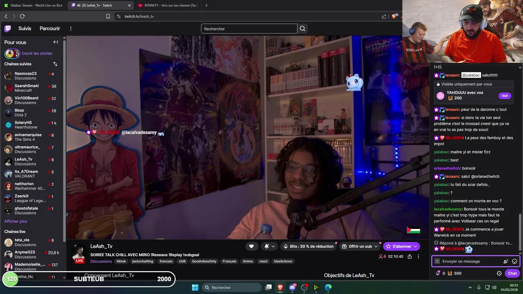Open avivamarquise The Sims 4 channel
Viewport: 523px width, 294px height.
coord(32,137)
